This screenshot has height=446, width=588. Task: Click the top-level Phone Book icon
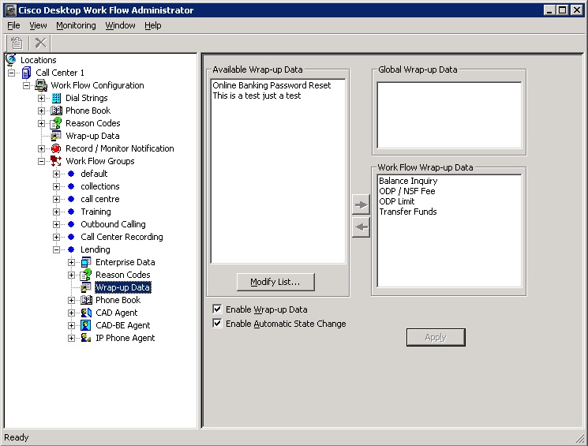[x=56, y=111]
